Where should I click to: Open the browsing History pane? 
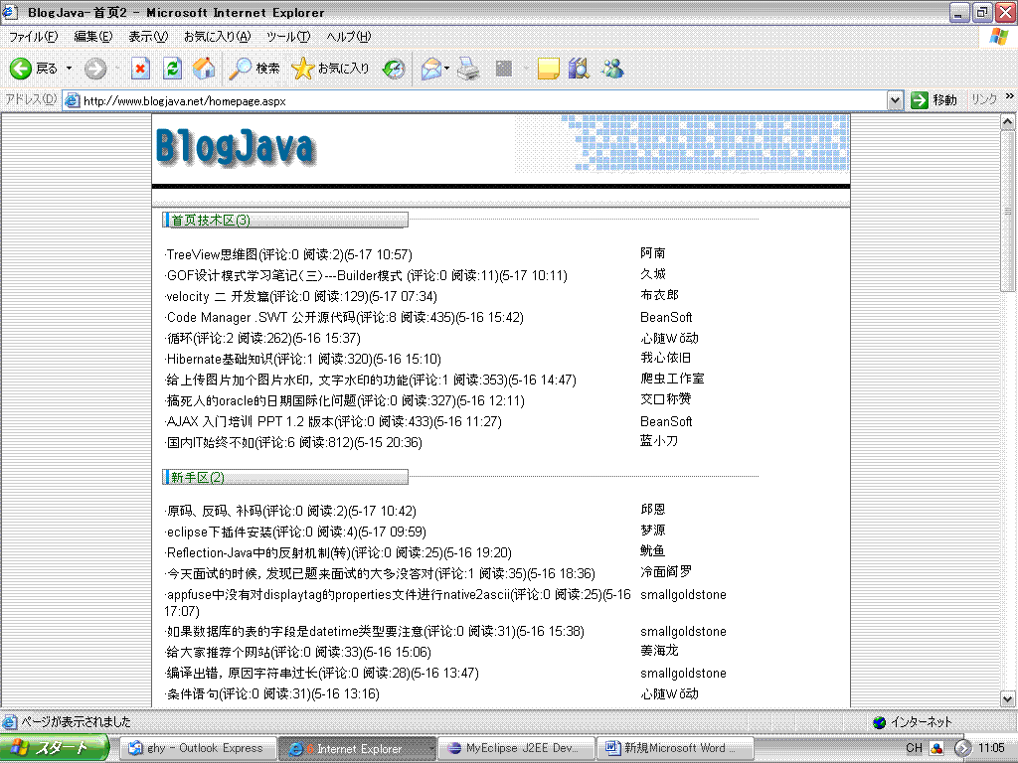tap(394, 69)
